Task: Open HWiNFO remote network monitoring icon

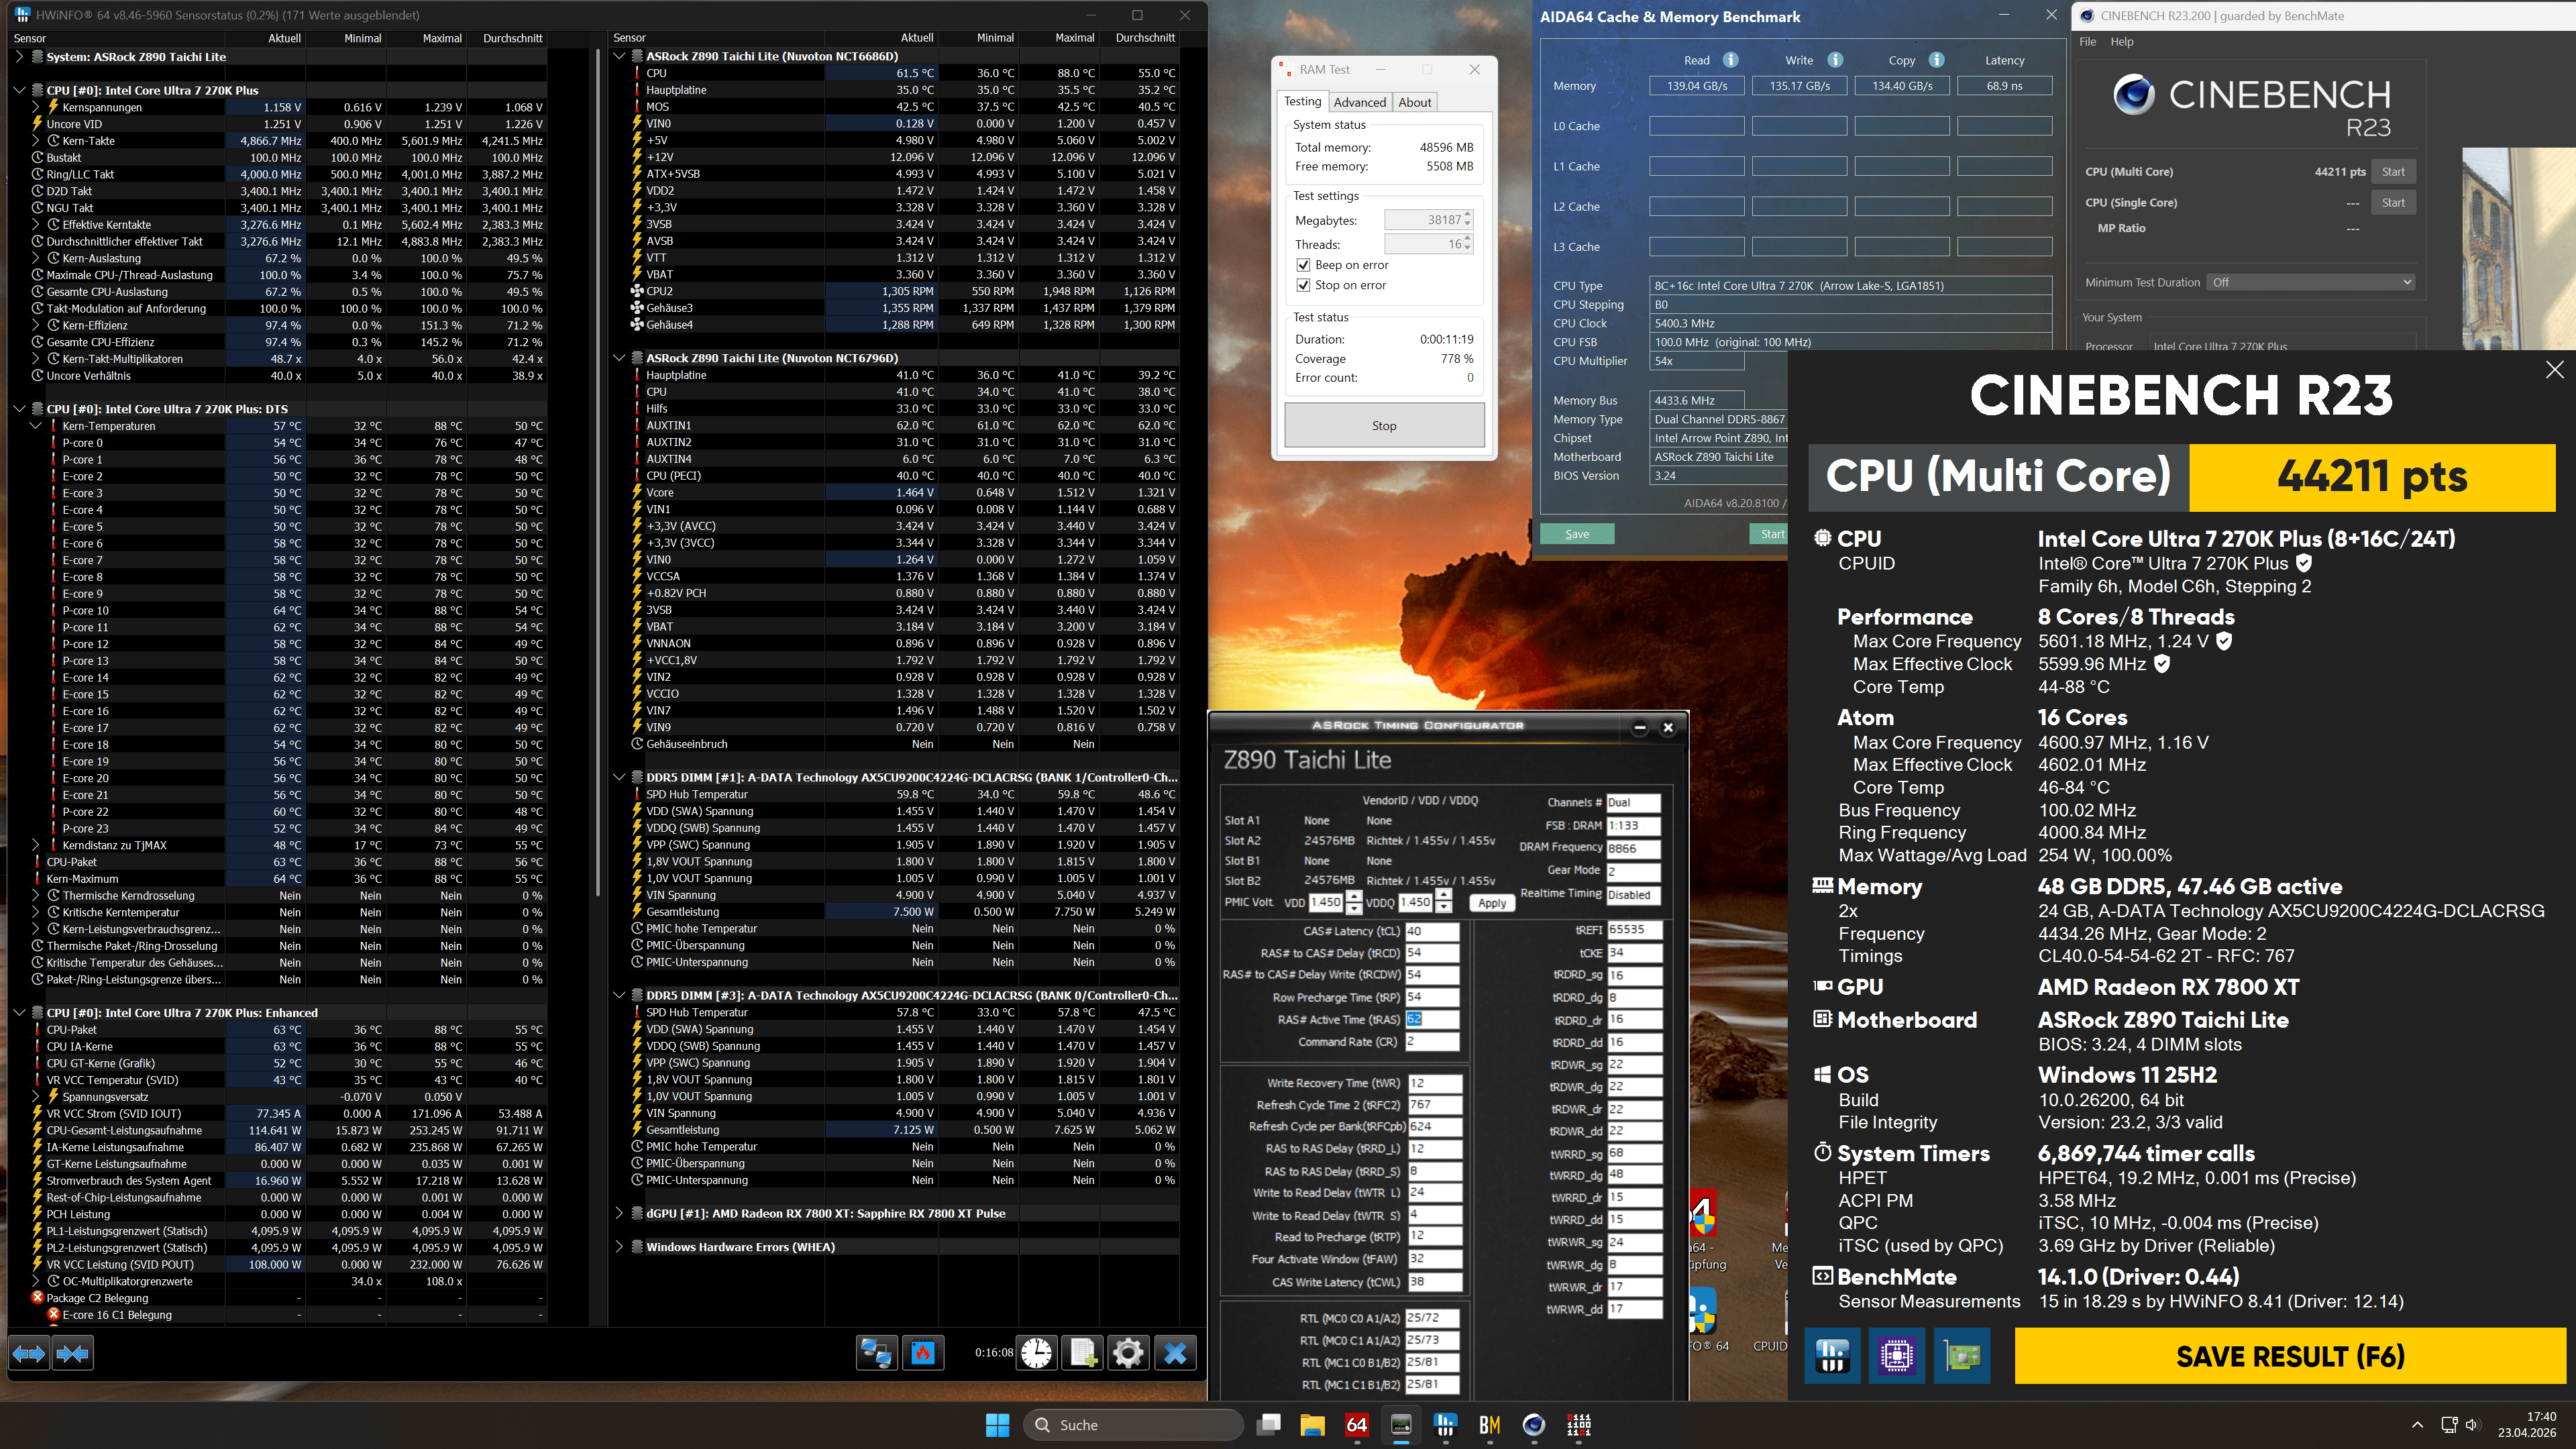Action: 876,1353
